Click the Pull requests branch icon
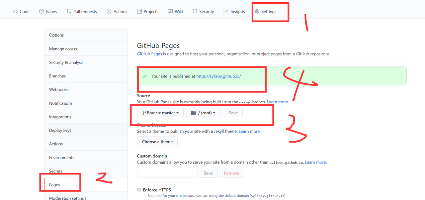This screenshot has width=425, height=200. [69, 11]
